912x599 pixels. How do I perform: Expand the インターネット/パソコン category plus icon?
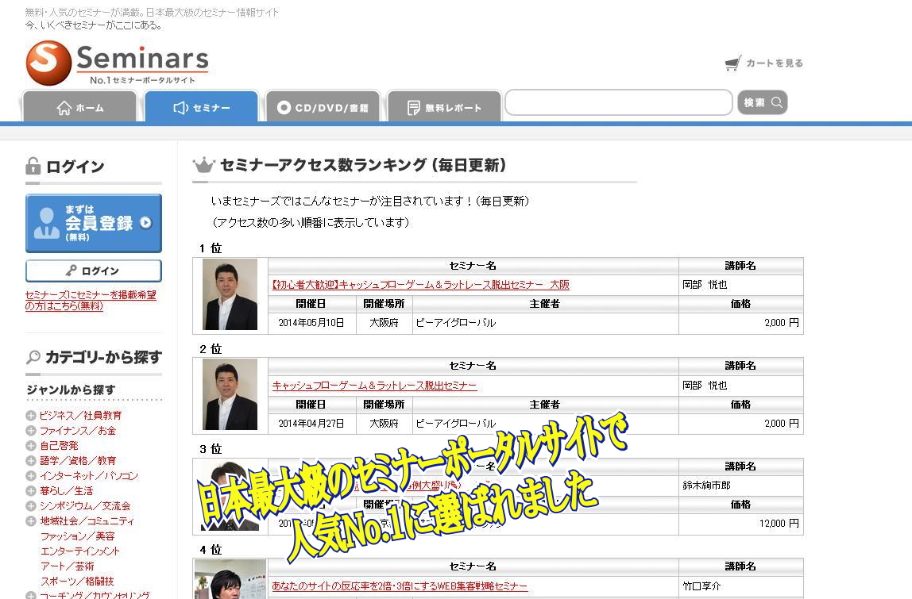point(31,476)
